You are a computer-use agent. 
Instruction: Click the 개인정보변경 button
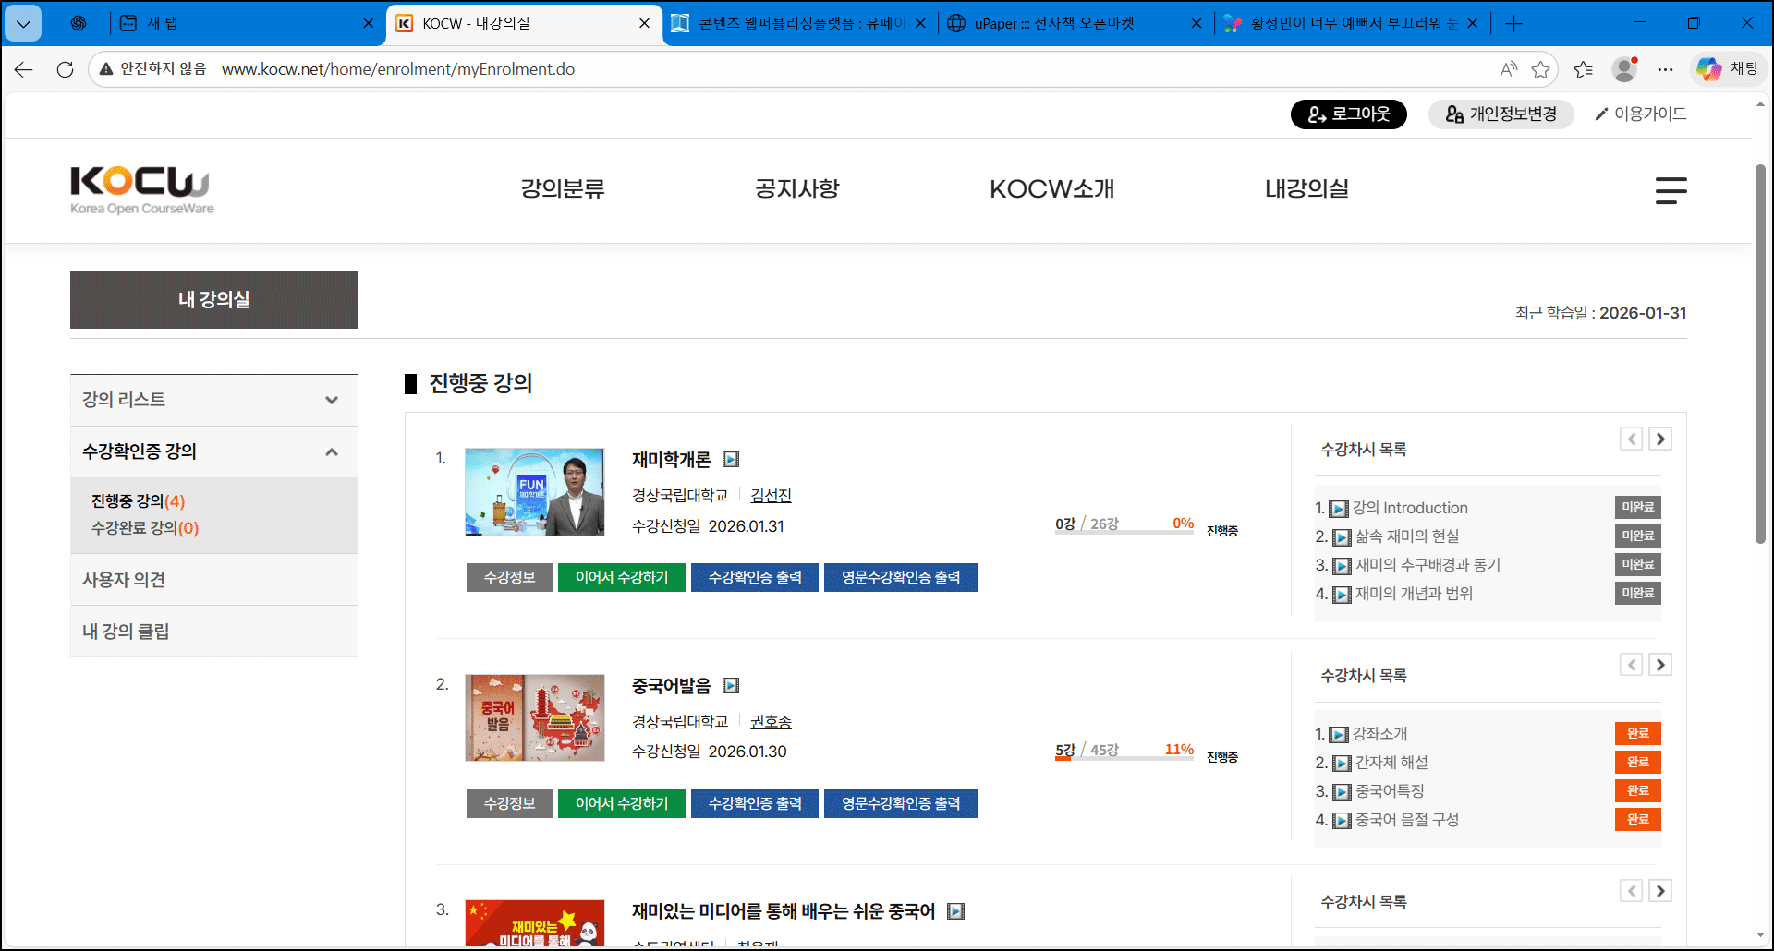coord(1501,114)
